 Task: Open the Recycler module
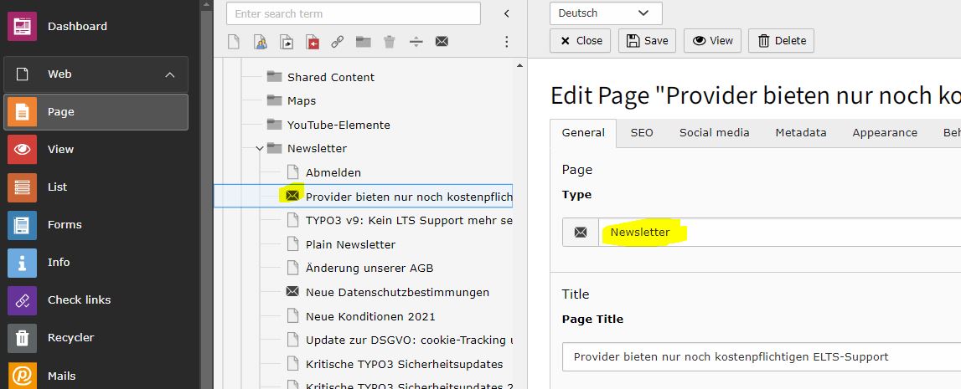point(70,338)
